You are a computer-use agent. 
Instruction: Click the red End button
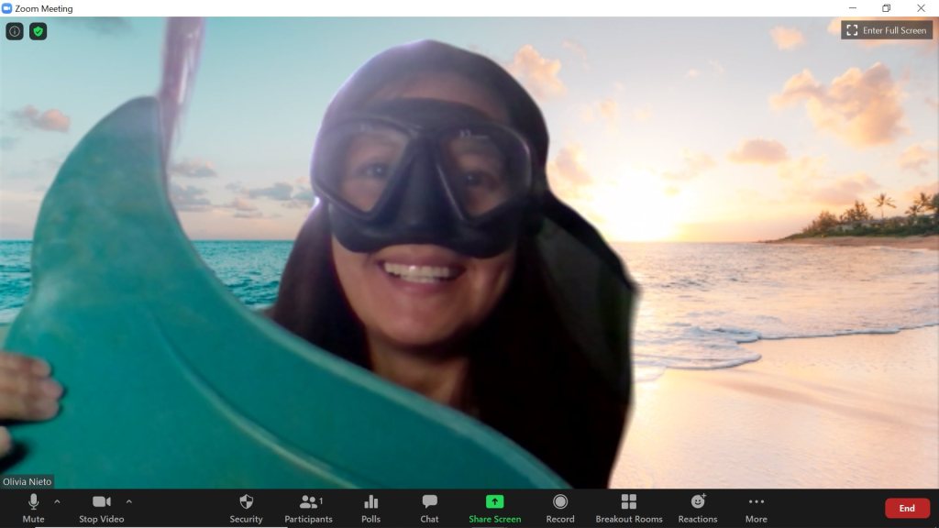click(906, 508)
